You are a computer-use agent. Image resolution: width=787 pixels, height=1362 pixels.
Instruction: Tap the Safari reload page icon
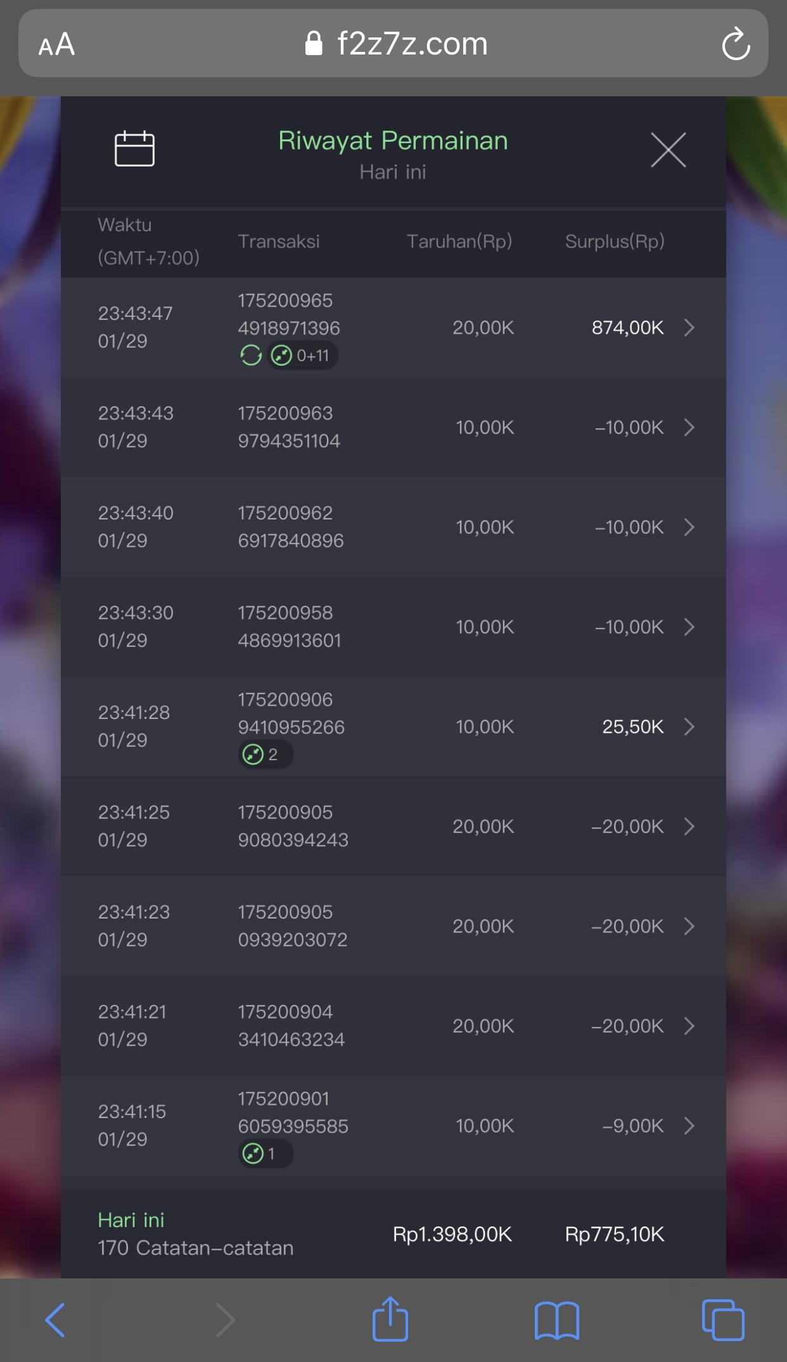736,44
